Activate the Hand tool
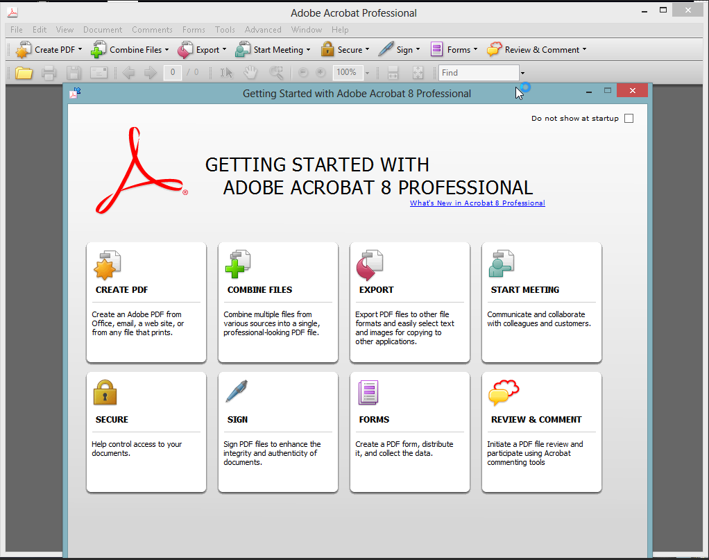709x560 pixels. (250, 72)
